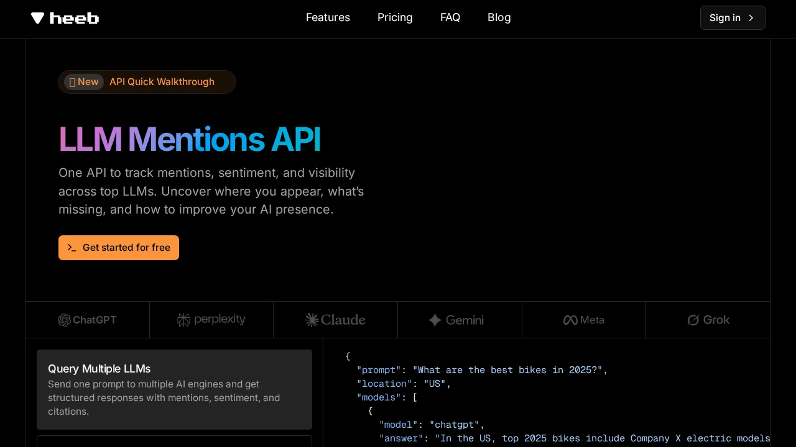Click the heeb logo icon
The image size is (796, 447).
tap(37, 18)
